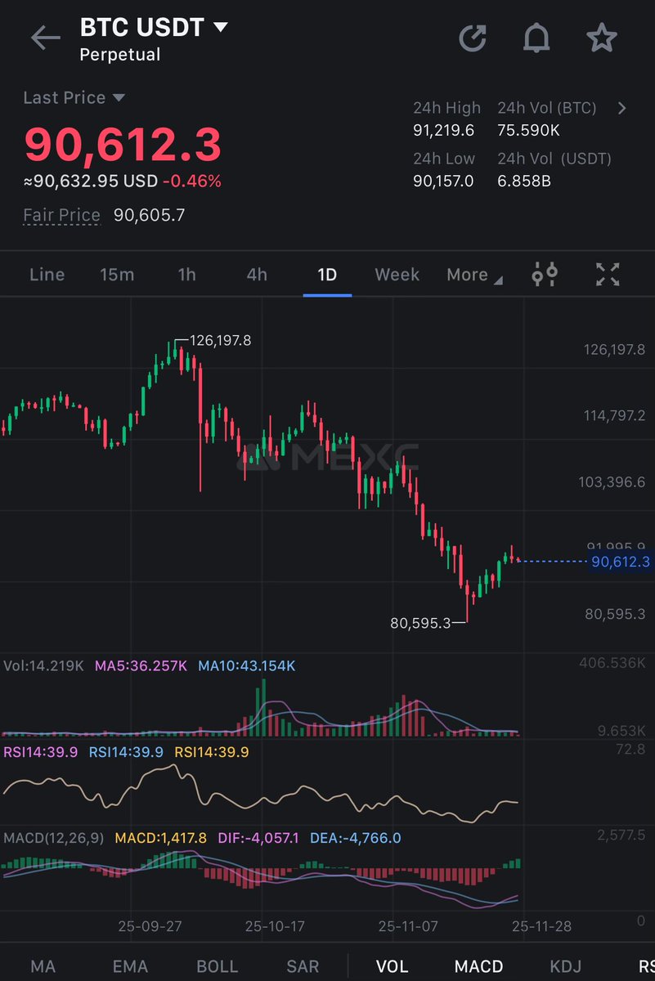Navigate back with the arrow icon
This screenshot has width=655, height=981.
(x=45, y=37)
